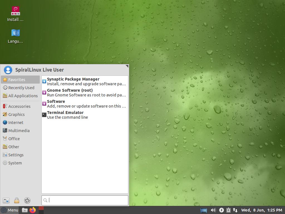
Task: Open All Settings from the menu's bottom buttons
Action: coord(6,201)
